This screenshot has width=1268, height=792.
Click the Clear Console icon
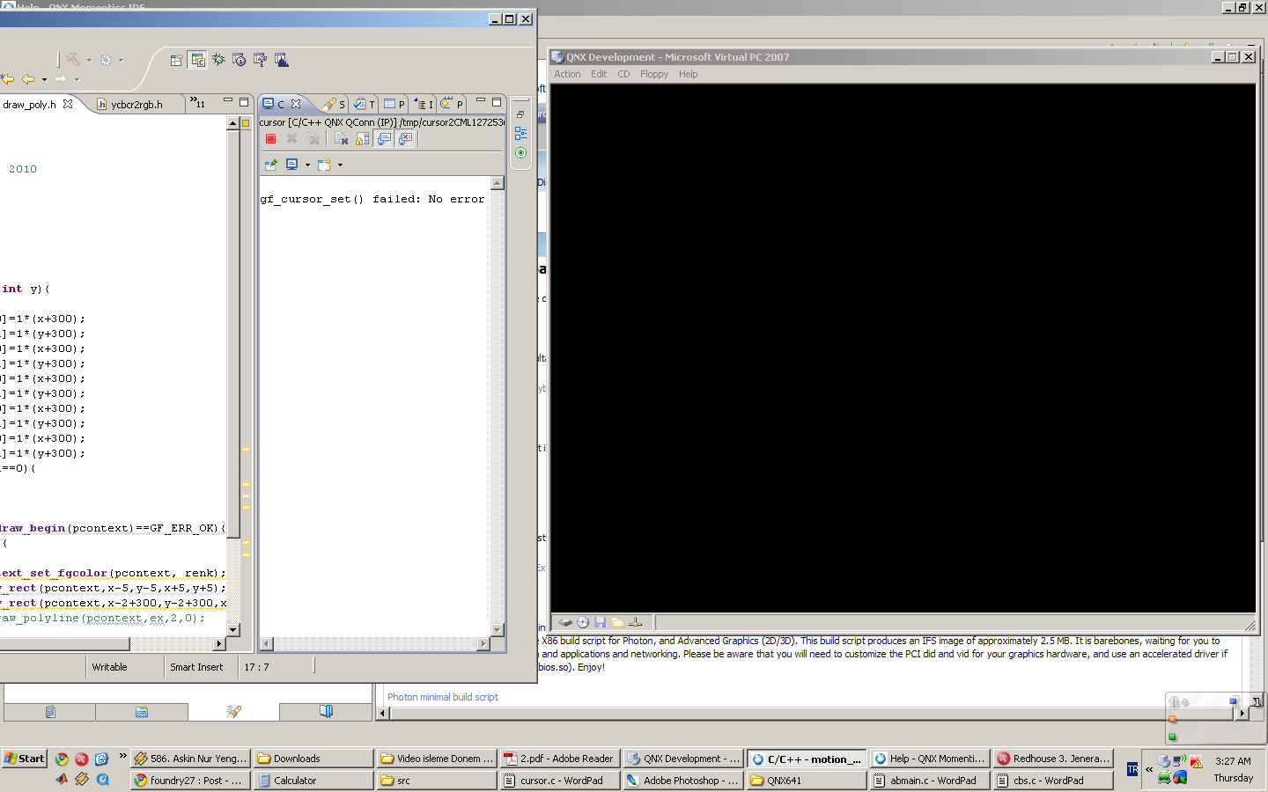point(341,139)
